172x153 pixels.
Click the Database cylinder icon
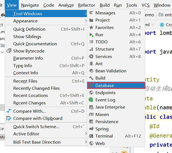(91, 85)
